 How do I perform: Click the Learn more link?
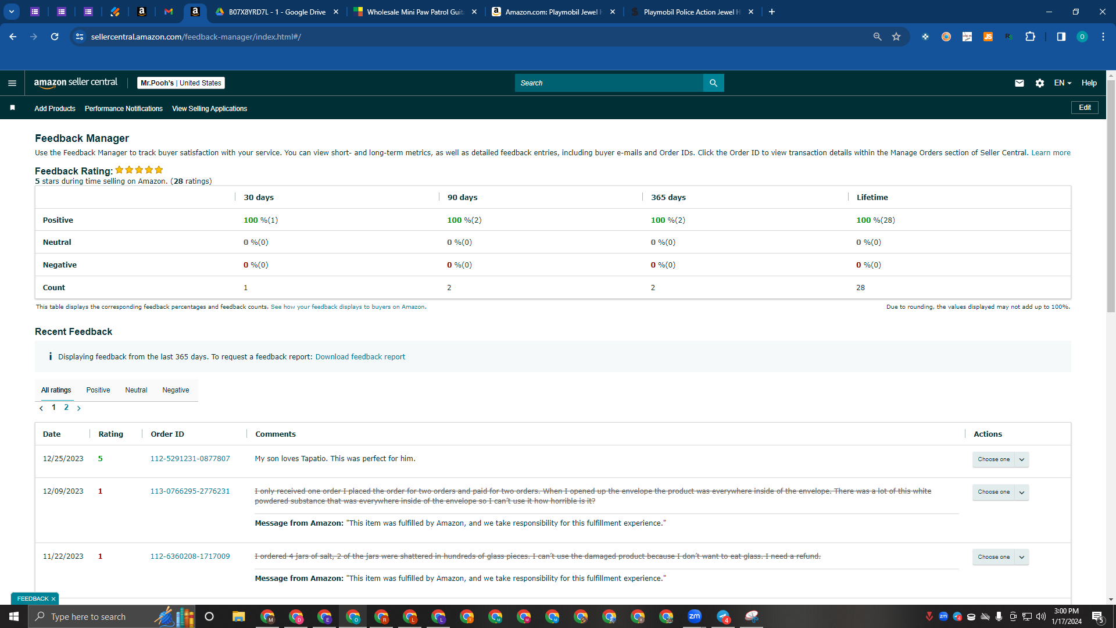pos(1051,153)
